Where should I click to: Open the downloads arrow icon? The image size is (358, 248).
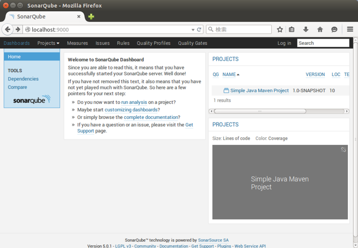click(306, 30)
